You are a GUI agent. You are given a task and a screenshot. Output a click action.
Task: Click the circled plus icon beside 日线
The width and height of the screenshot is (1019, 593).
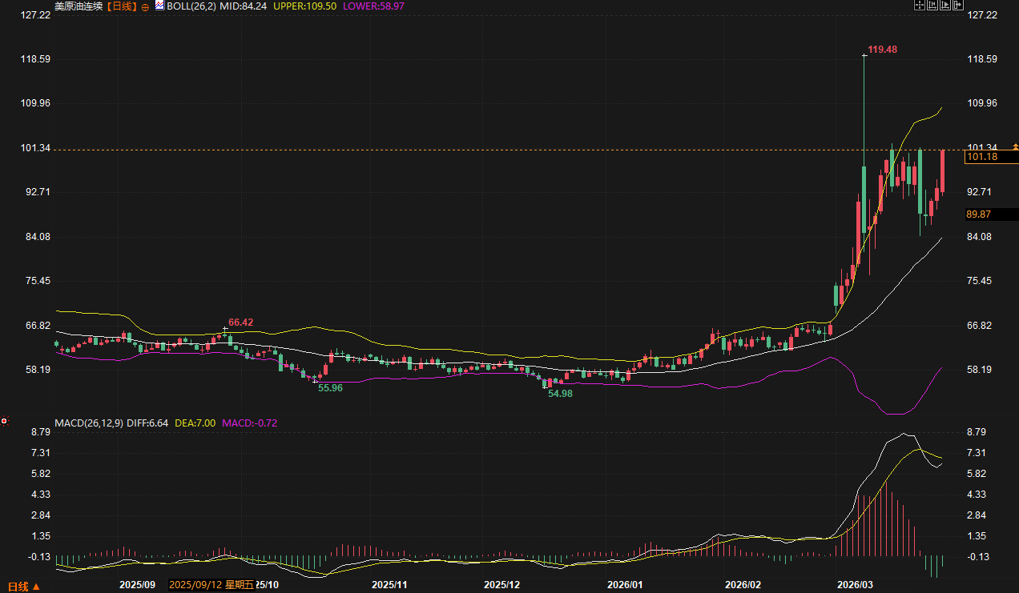pos(145,6)
